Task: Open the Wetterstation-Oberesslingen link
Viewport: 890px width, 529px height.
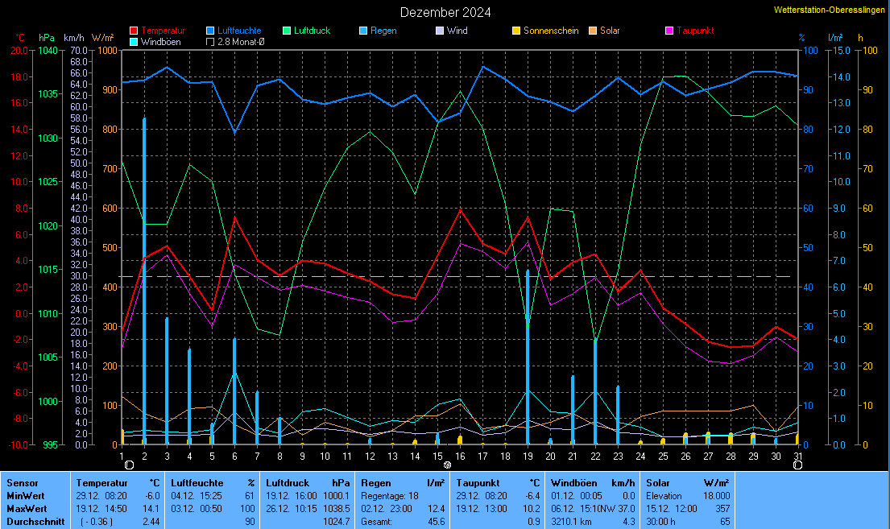Action: (x=829, y=10)
